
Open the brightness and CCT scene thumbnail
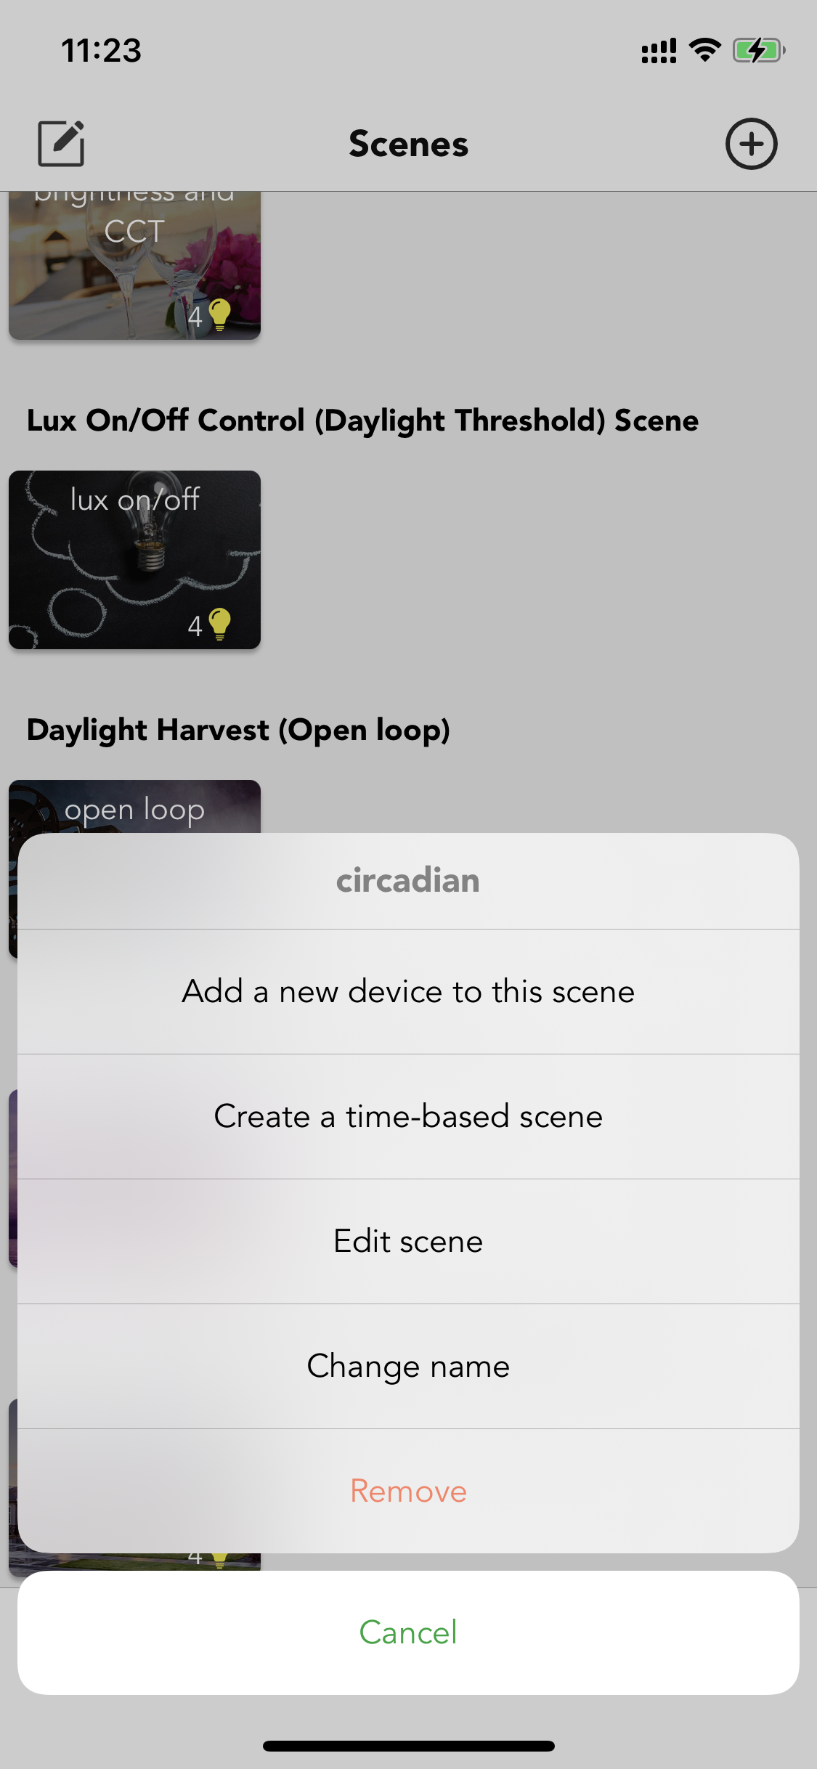134,266
